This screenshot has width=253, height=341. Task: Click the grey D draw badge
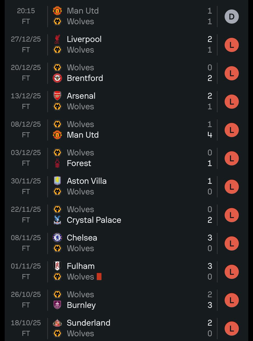[x=232, y=16]
